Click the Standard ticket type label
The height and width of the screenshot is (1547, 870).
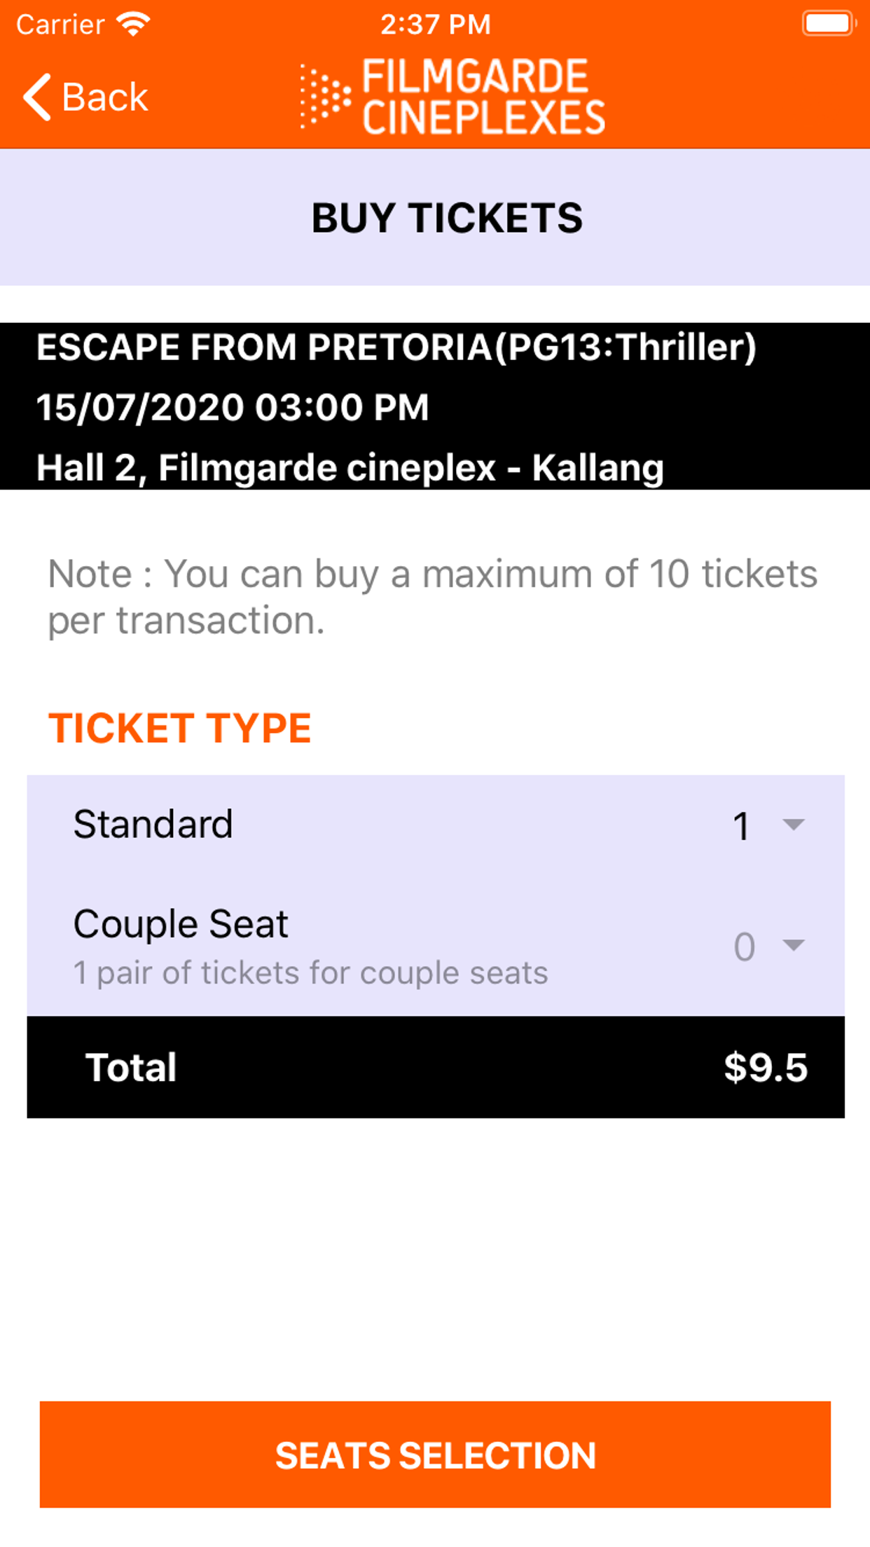pos(153,824)
